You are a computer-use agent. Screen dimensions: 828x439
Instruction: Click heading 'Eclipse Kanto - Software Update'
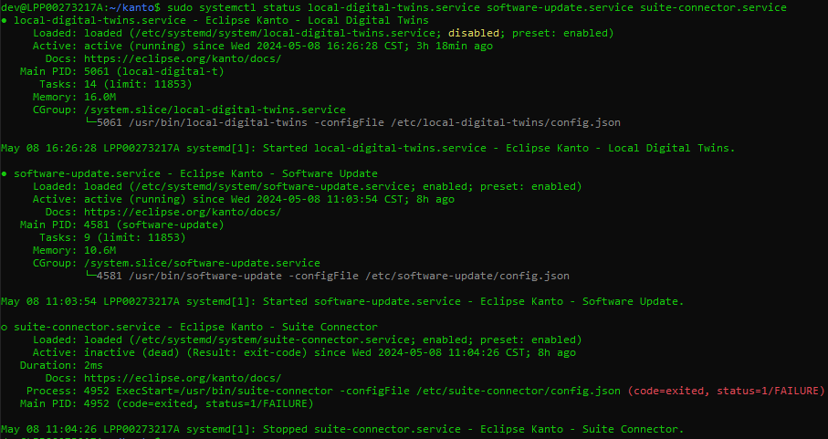[x=278, y=173]
